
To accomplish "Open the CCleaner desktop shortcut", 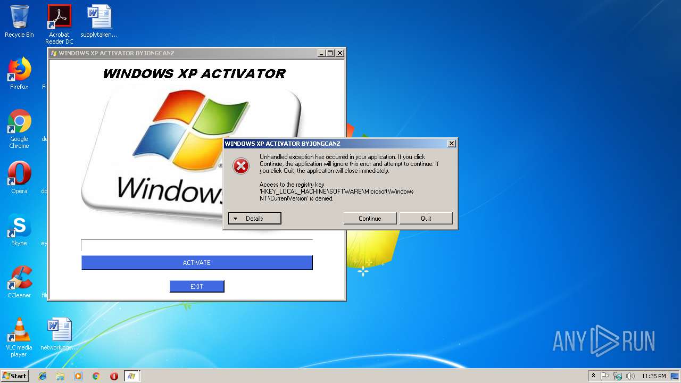I will point(19,282).
